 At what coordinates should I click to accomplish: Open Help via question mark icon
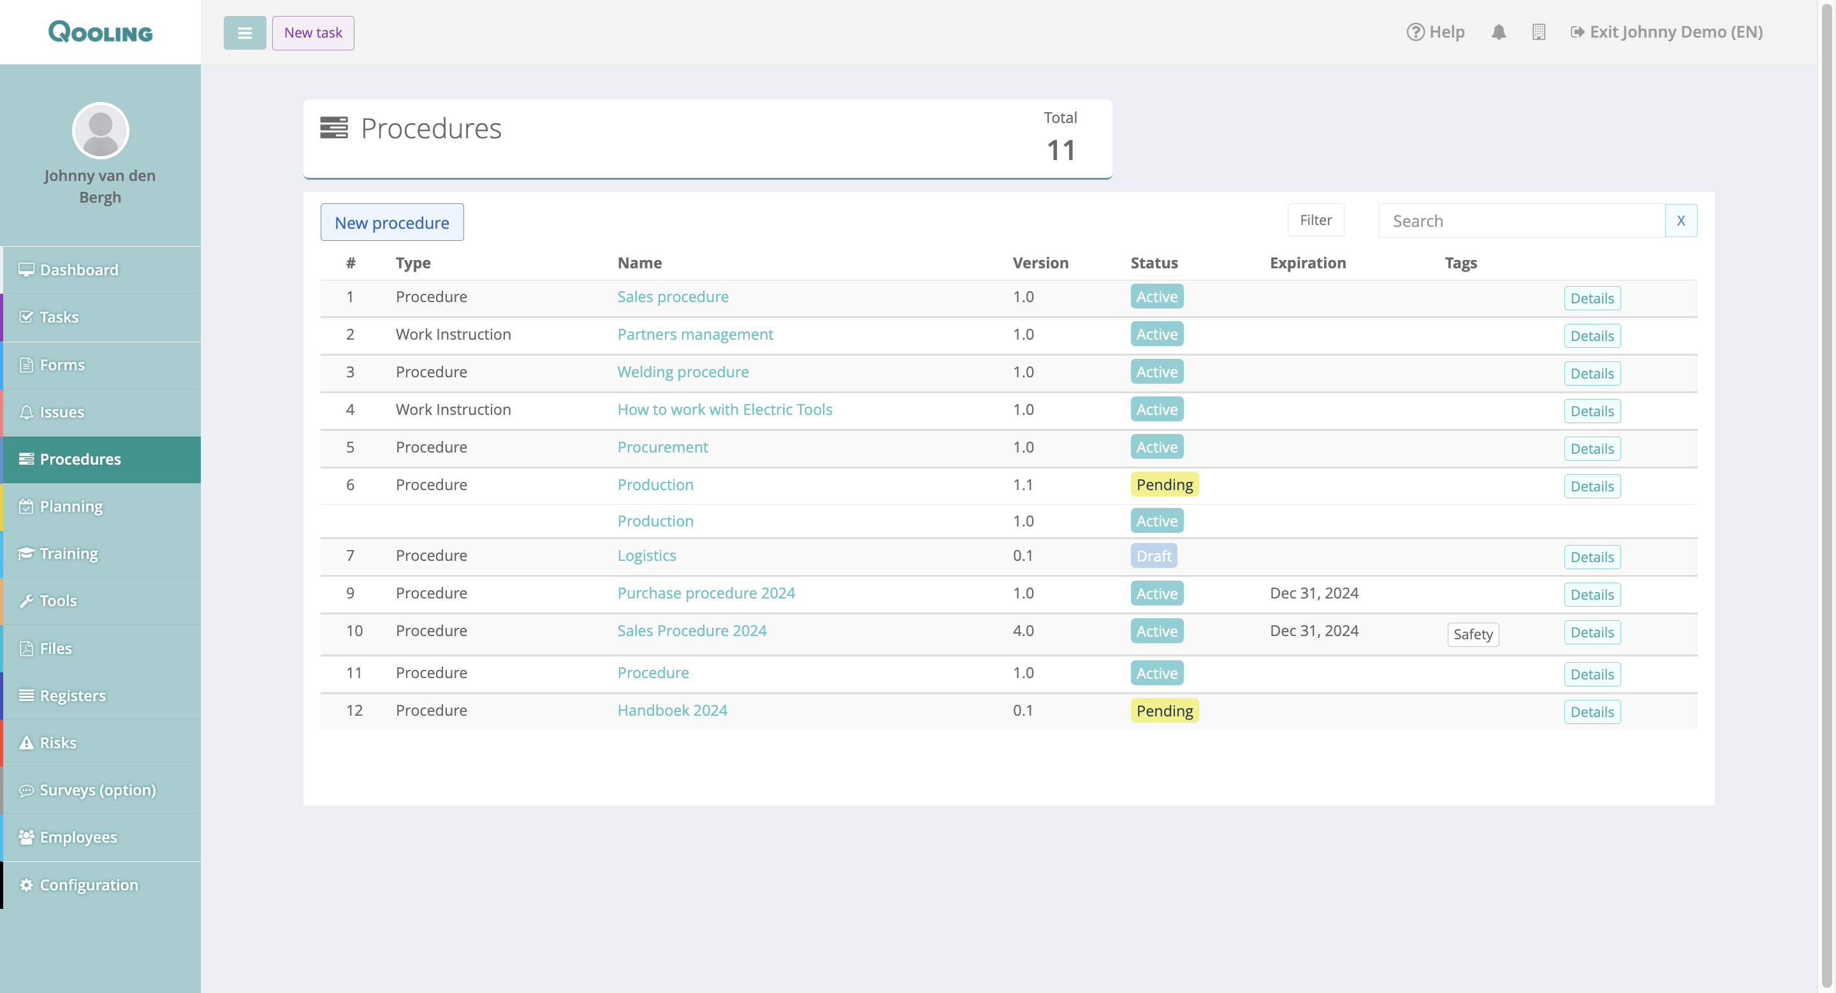click(1415, 32)
